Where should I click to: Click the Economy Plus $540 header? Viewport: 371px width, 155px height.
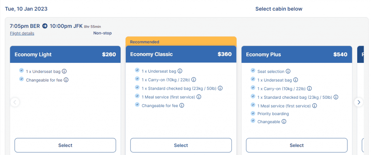coord(296,54)
